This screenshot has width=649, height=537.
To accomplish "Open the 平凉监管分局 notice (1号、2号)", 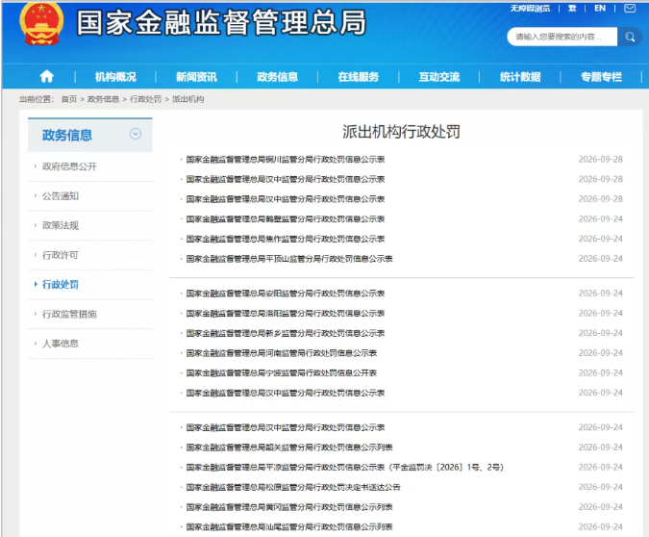I will (x=345, y=468).
